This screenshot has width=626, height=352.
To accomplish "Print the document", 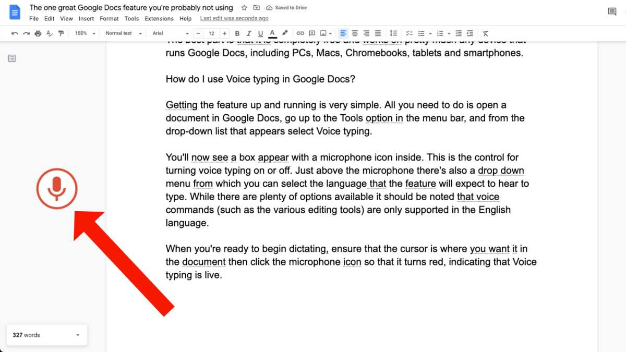I will coord(38,33).
